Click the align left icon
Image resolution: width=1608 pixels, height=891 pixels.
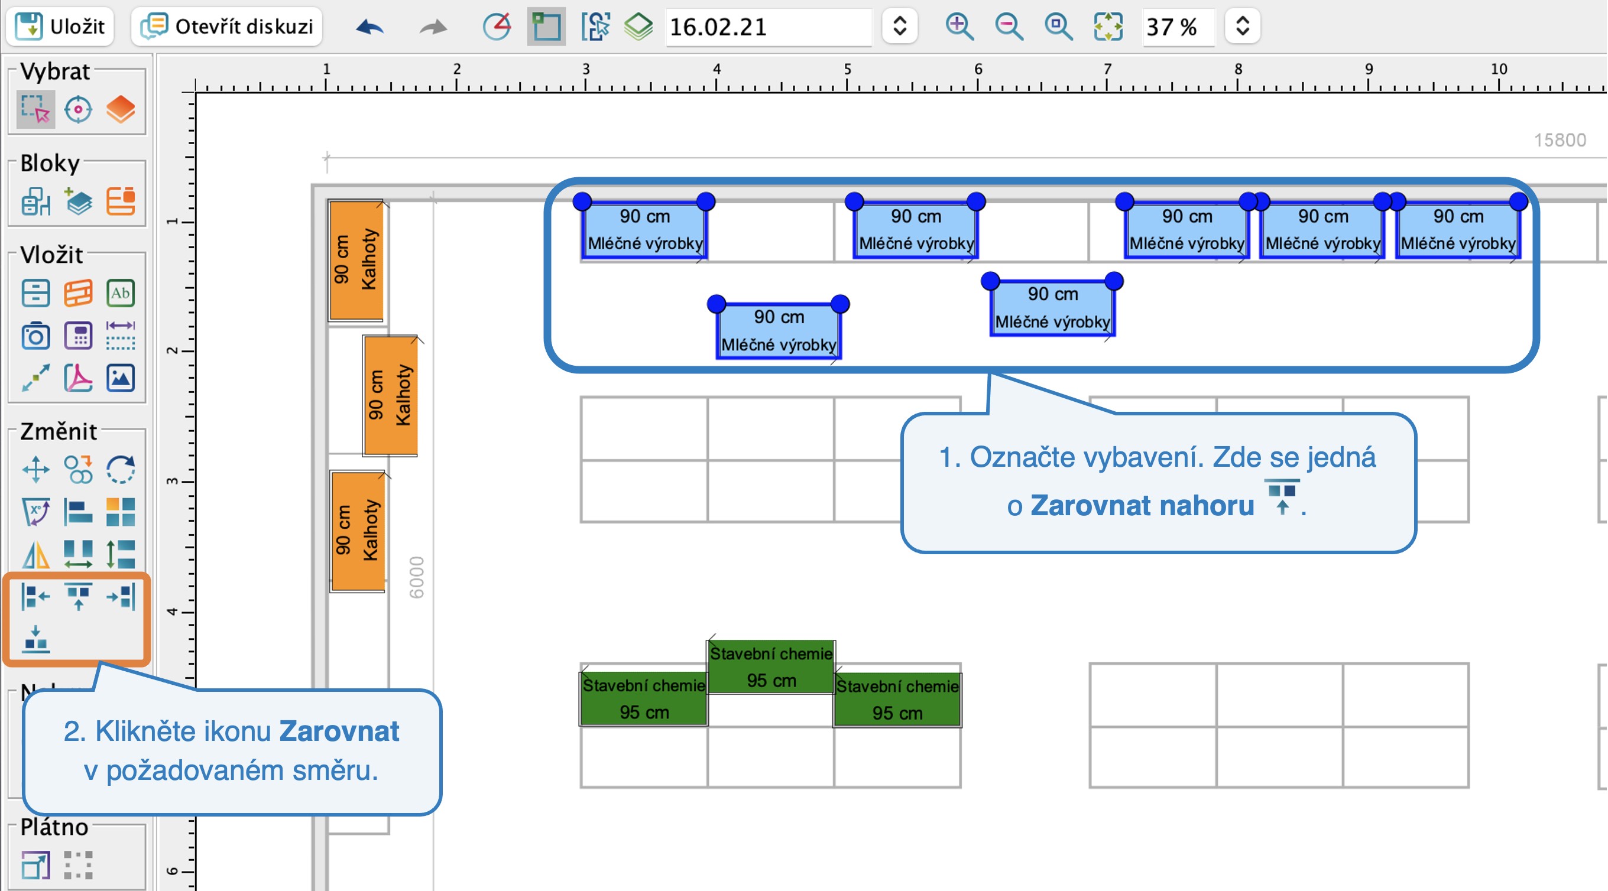(x=35, y=597)
